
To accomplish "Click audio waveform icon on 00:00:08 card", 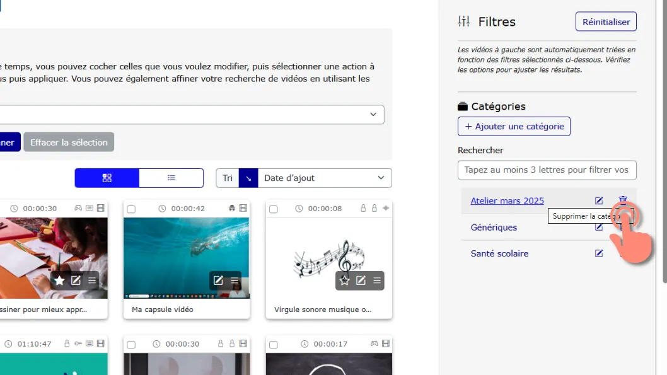I will 386,209.
